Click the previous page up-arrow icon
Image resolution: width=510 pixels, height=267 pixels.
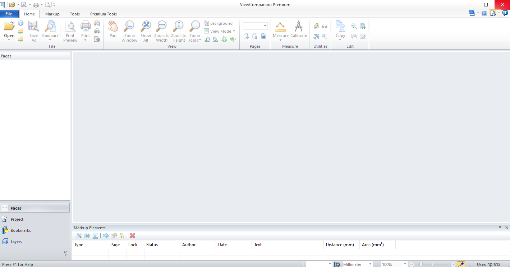click(x=255, y=36)
